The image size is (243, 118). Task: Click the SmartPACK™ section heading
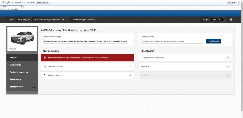coord(148,51)
